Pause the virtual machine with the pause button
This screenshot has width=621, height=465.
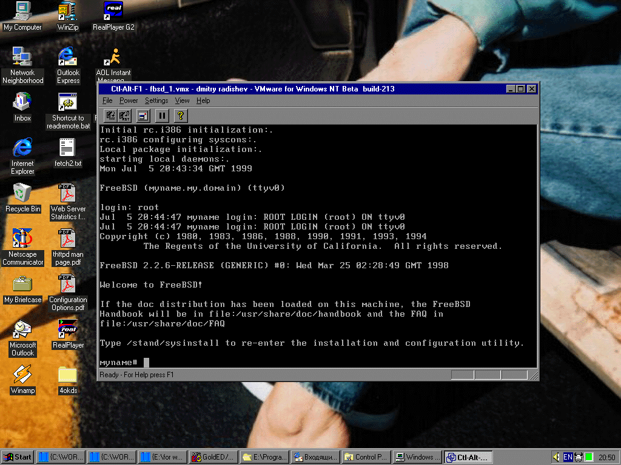click(162, 116)
